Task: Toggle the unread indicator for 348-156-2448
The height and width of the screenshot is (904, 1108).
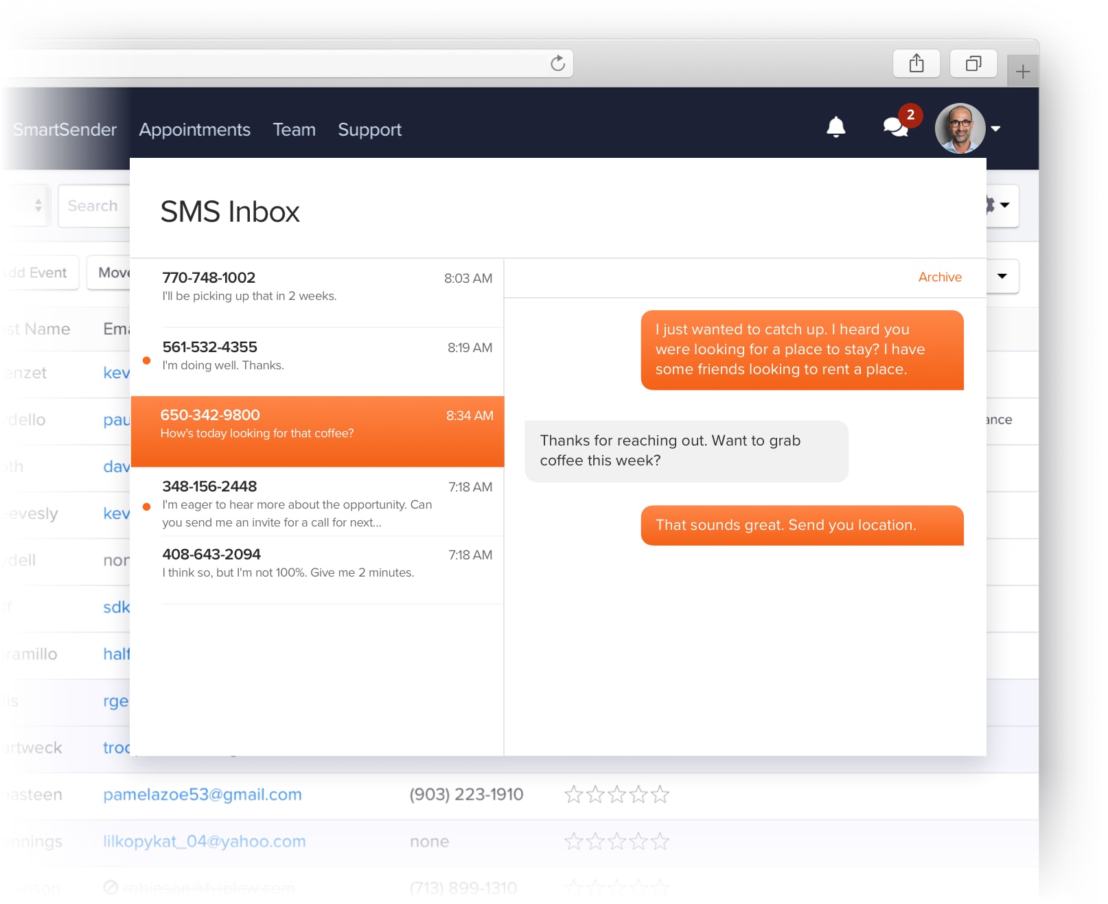Action: 147,507
